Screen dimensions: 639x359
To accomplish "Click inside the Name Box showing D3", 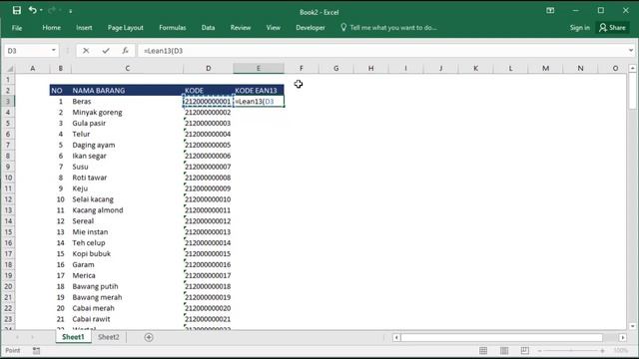I will [27, 51].
